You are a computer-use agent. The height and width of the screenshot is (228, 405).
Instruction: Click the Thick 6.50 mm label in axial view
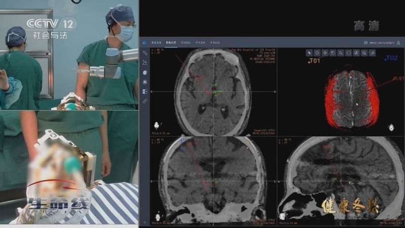coord(160,133)
